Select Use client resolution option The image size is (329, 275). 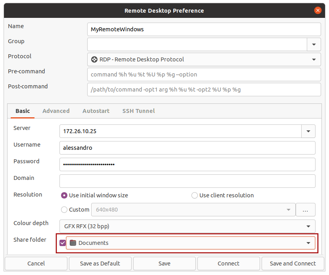195,195
